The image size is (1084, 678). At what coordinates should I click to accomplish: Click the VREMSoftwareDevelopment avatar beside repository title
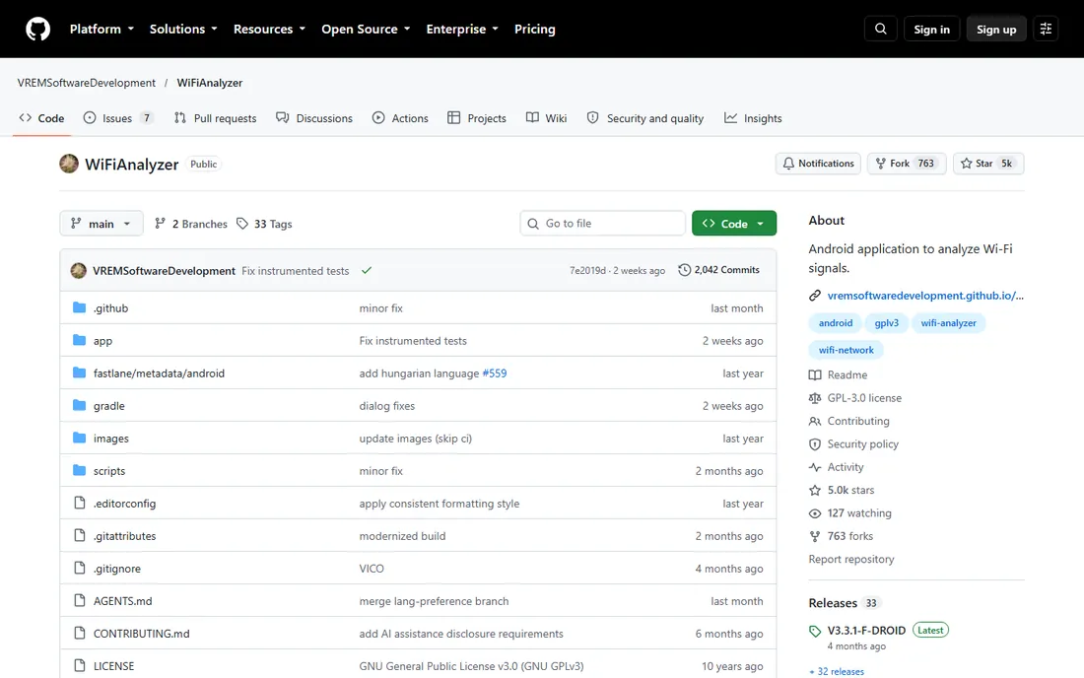pyautogui.click(x=68, y=164)
